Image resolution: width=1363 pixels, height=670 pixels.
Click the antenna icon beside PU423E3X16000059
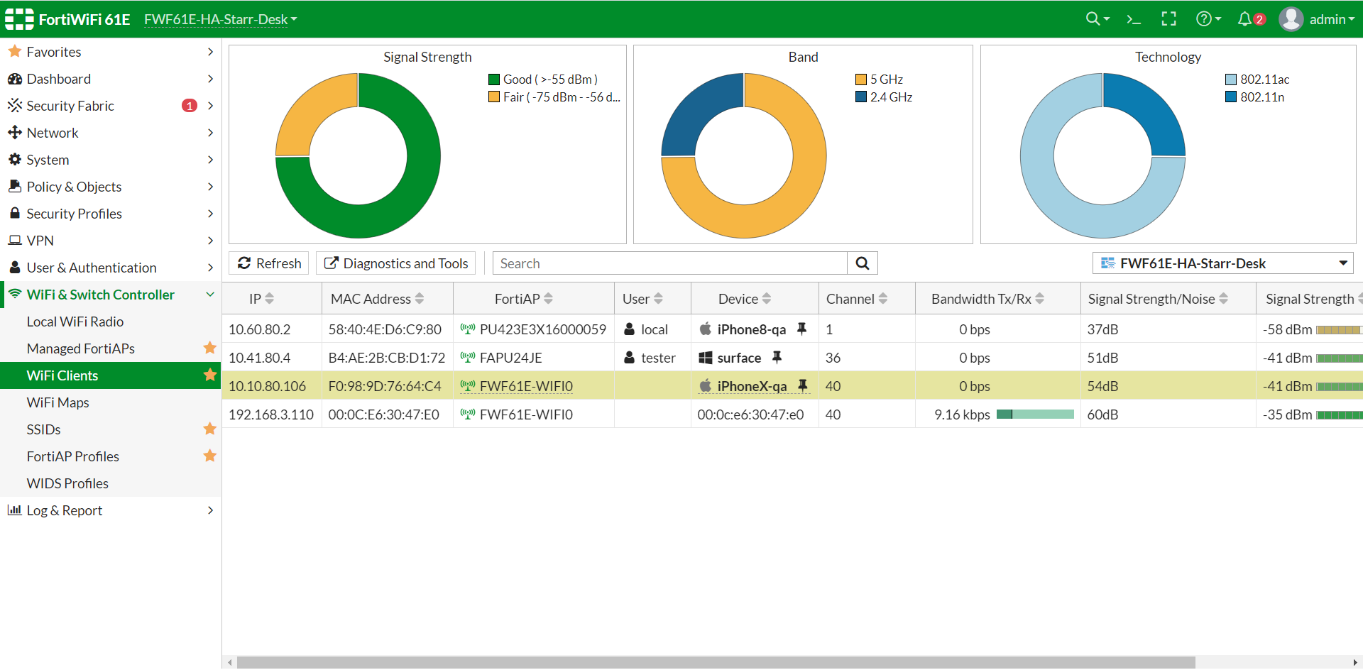click(468, 329)
